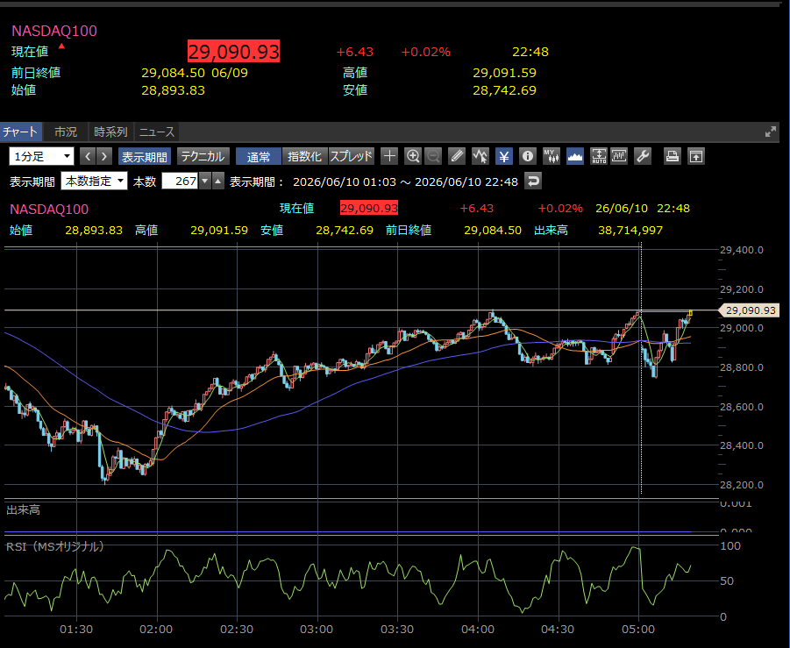Click the 29,090.93 price label on axis
This screenshot has height=648, width=790.
tap(751, 310)
